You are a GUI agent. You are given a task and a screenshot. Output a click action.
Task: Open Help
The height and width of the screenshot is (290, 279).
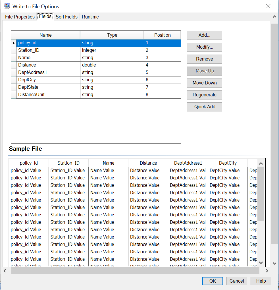tap(261, 281)
